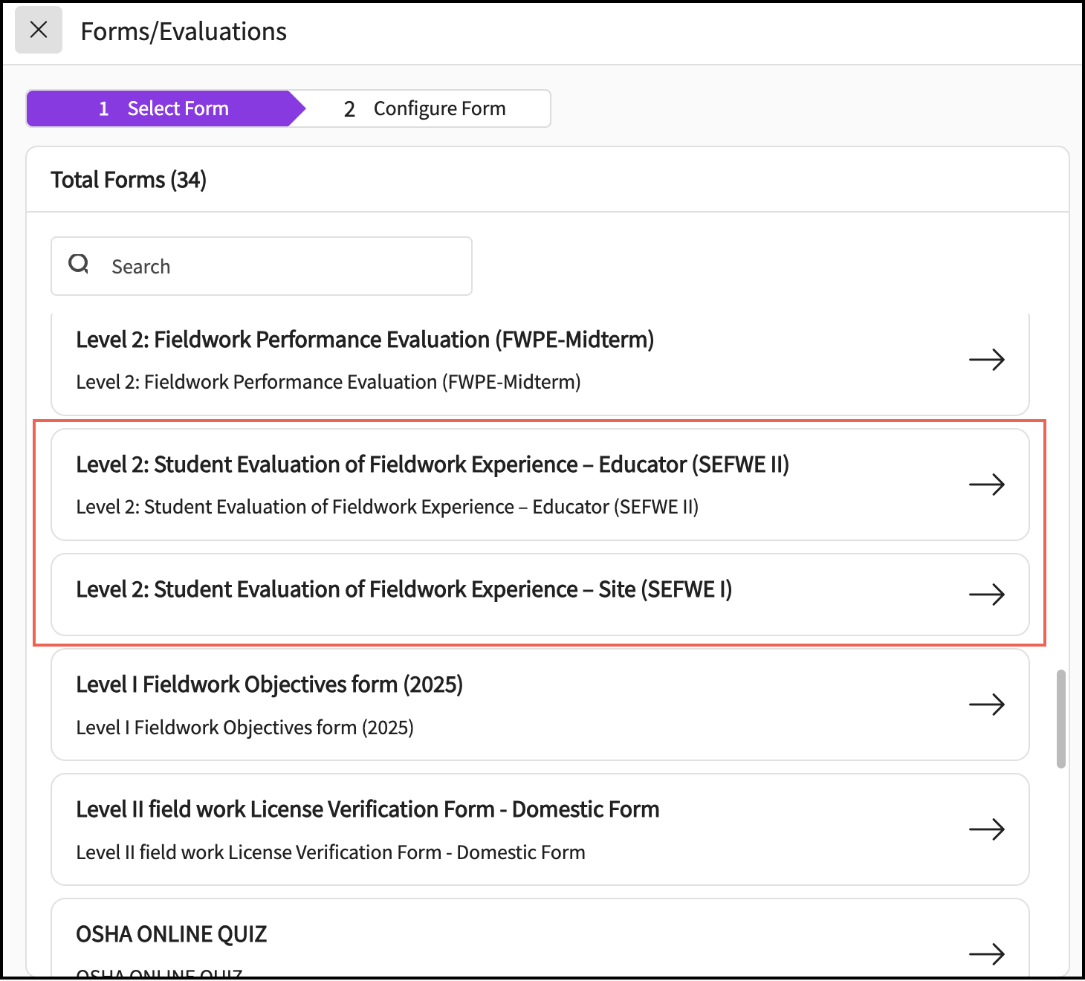Click the arrow for the FWPE-Midterm form

pyautogui.click(x=986, y=360)
